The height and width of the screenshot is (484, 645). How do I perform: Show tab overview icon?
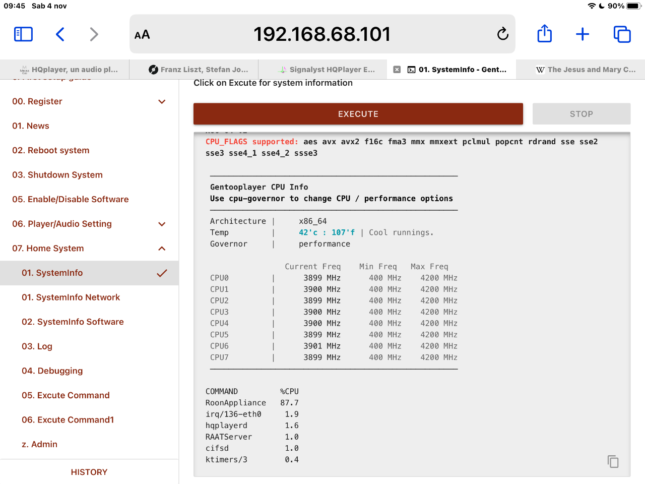[622, 34]
